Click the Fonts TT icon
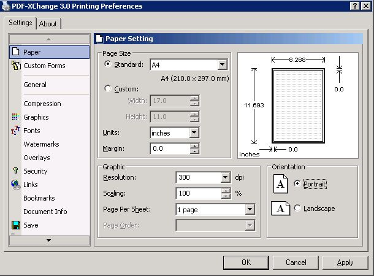Image resolution: width=374 pixels, height=276 pixels. [15, 130]
